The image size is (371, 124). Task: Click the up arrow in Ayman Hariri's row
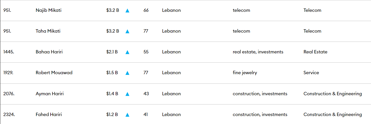pos(127,94)
